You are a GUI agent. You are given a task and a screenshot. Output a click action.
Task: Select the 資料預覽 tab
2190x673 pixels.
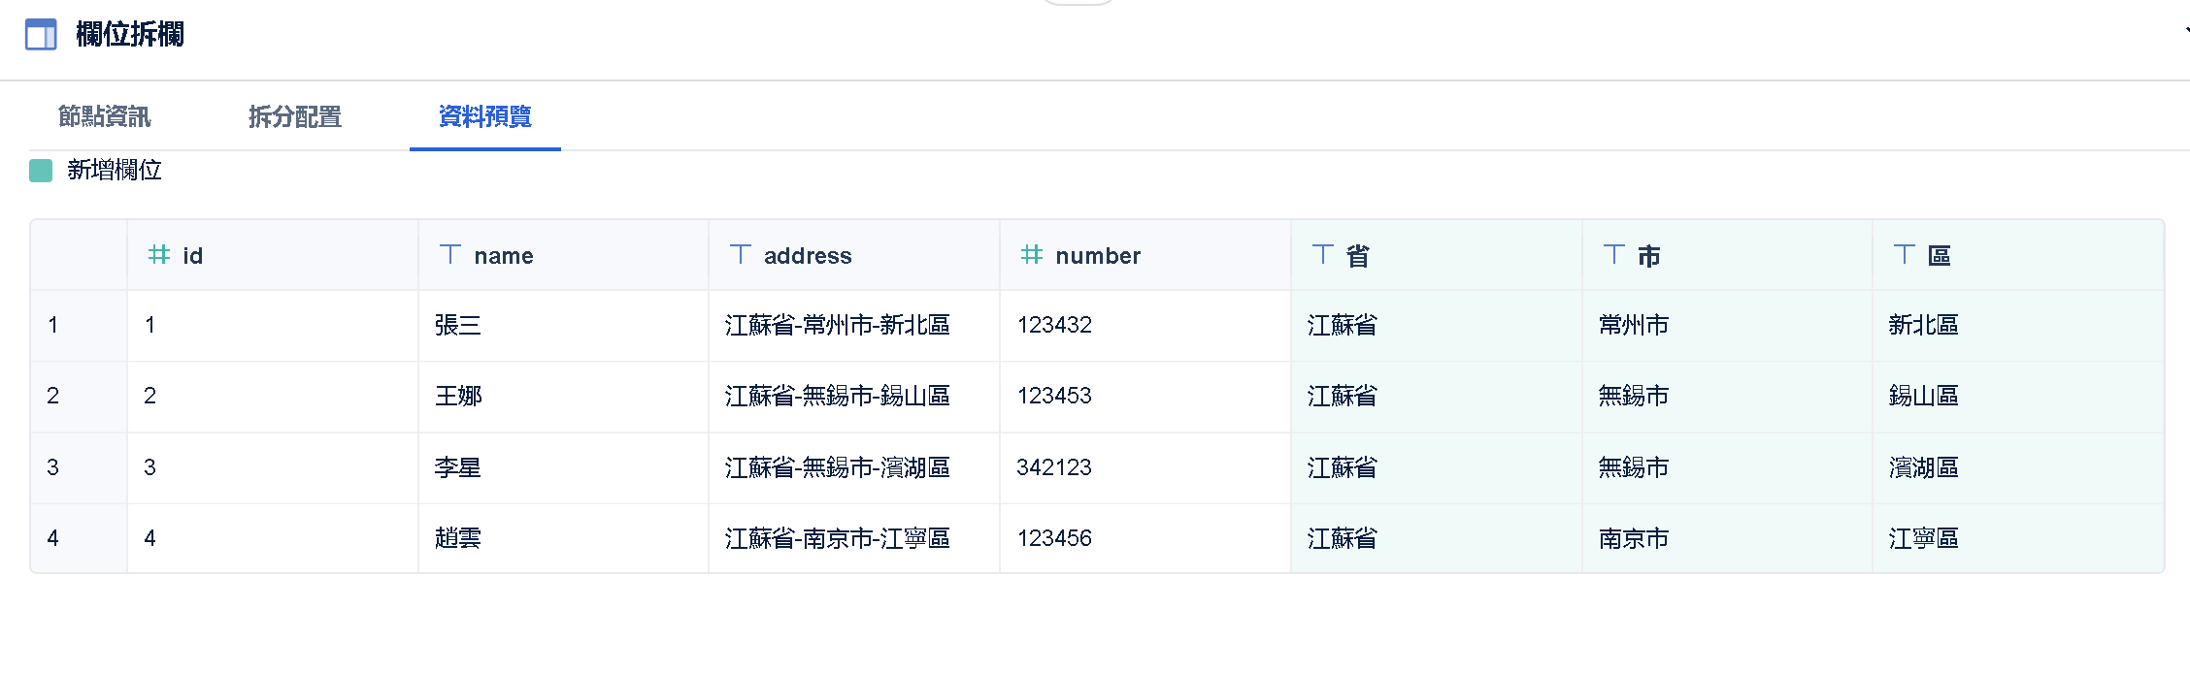coord(485,117)
